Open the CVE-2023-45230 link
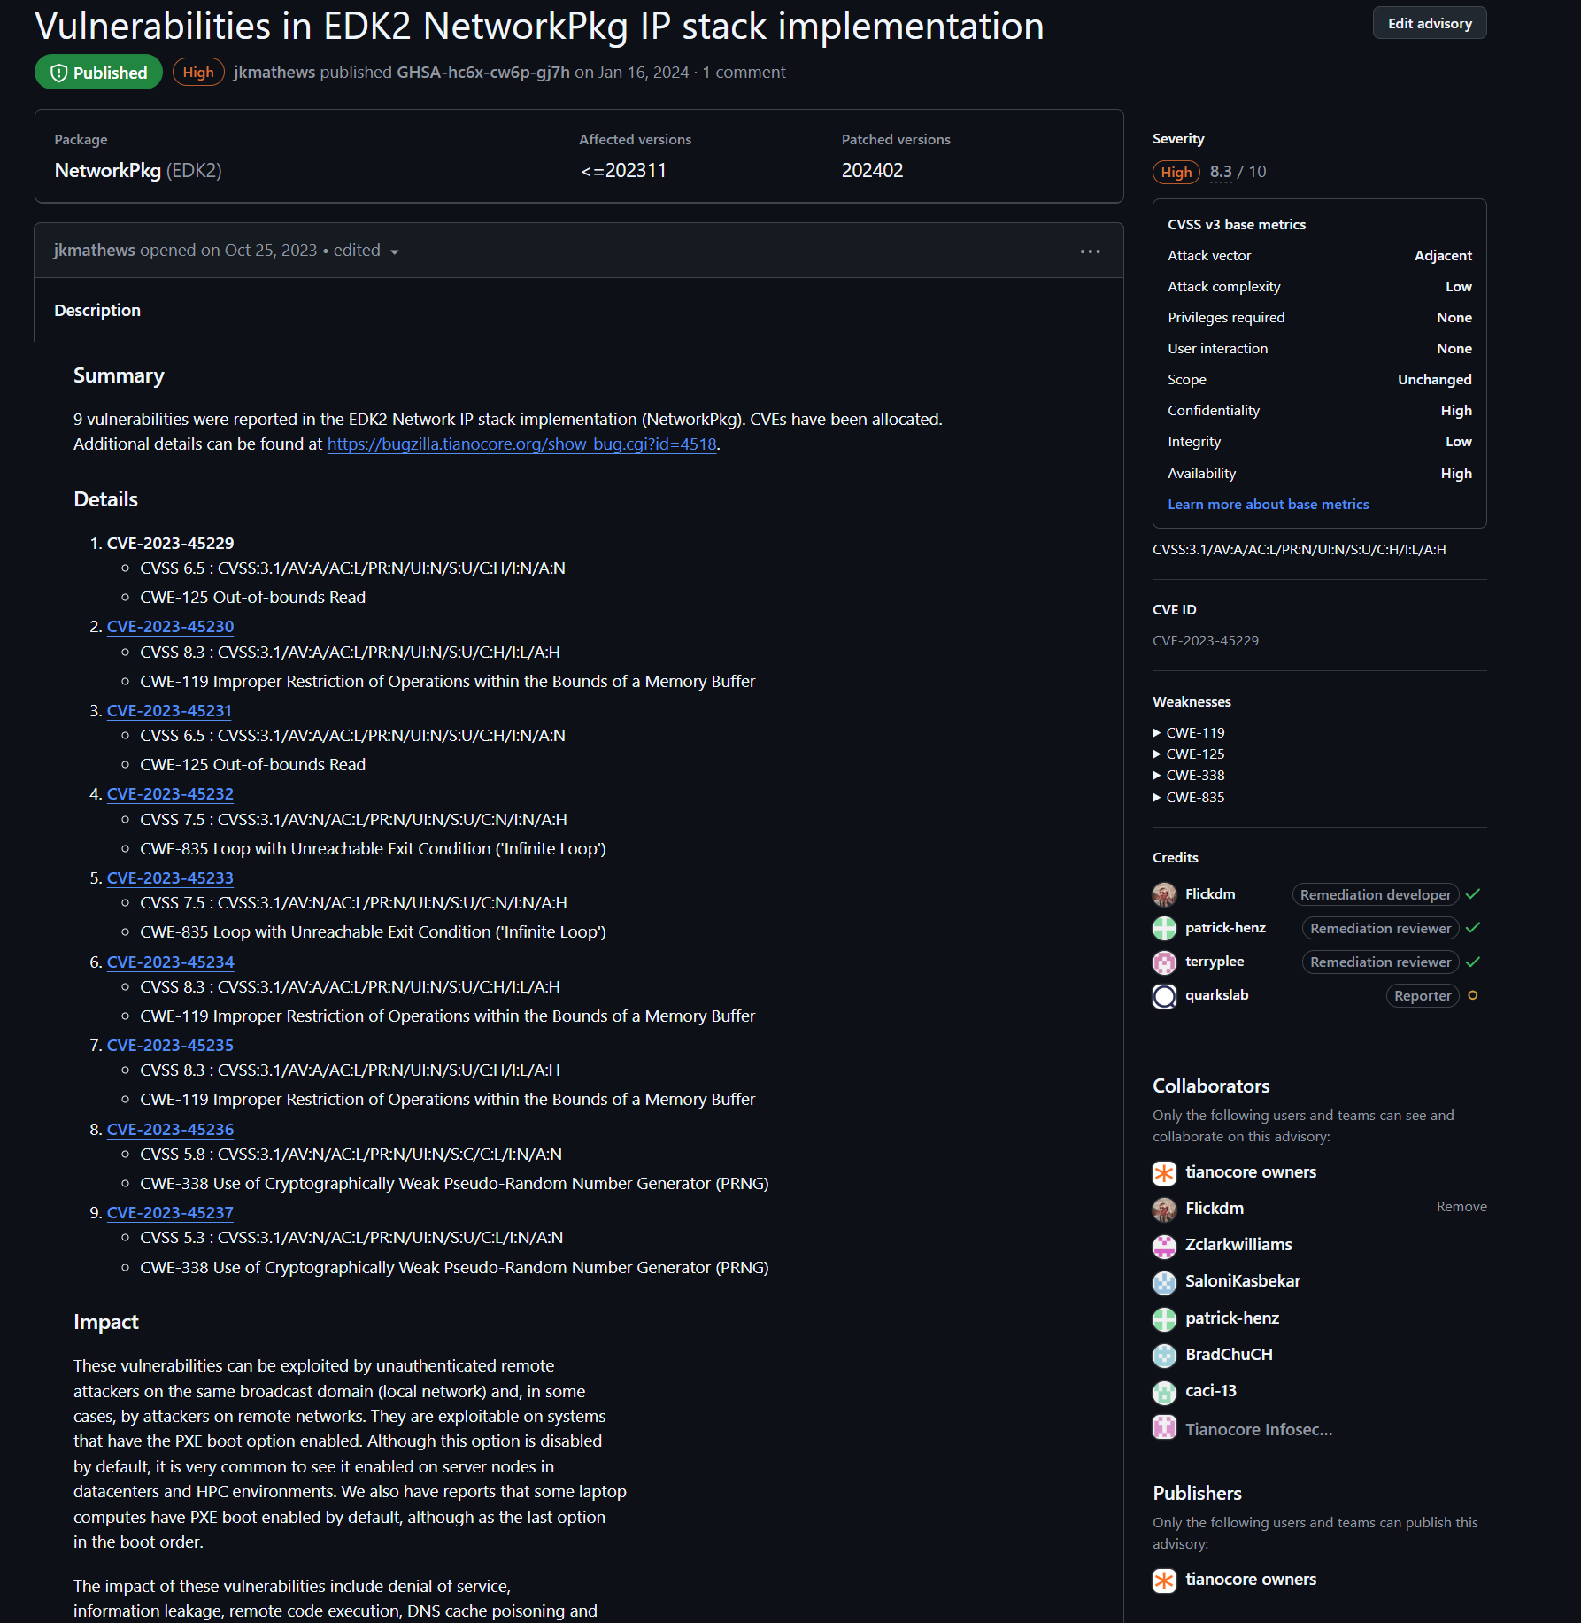 coord(170,627)
